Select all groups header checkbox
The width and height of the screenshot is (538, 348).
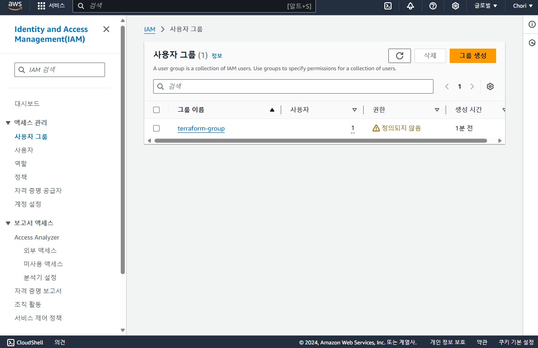(x=156, y=110)
